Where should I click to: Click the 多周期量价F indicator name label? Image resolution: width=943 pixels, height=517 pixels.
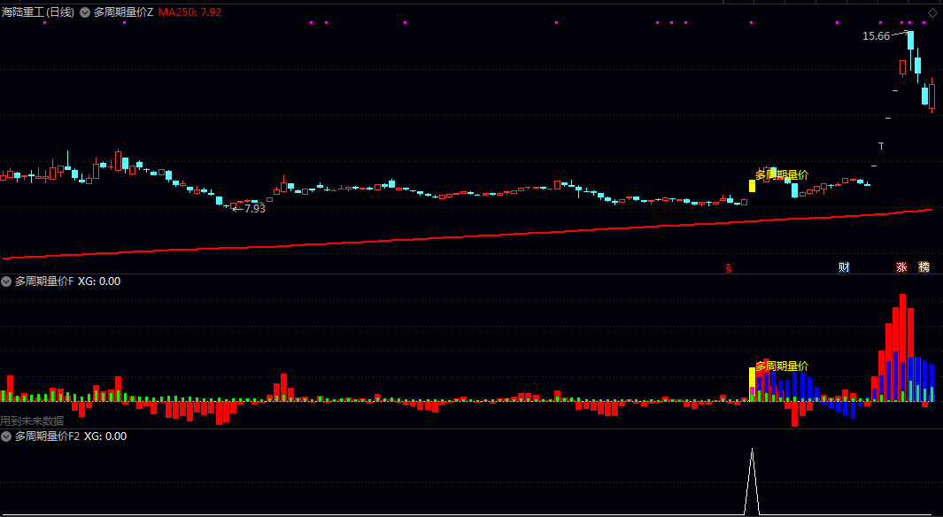44,282
